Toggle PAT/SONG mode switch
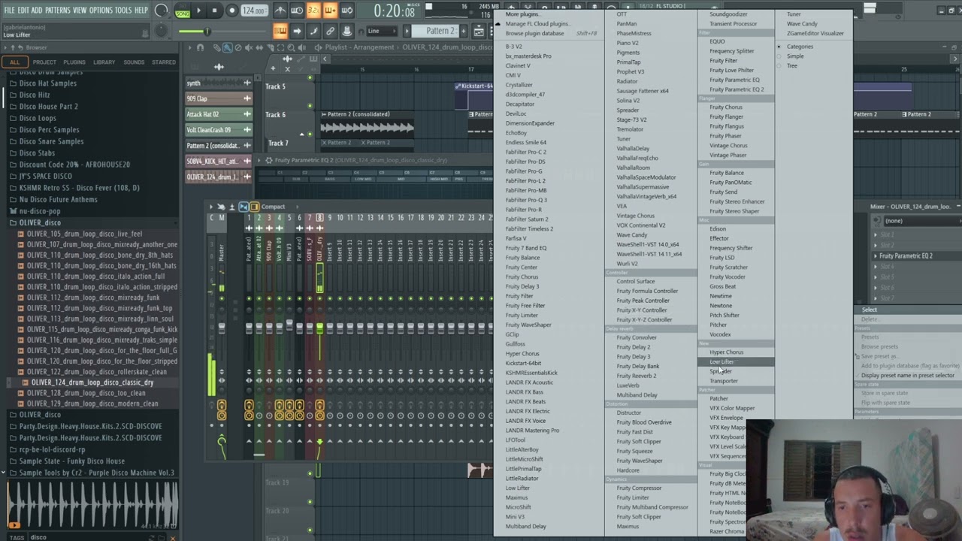Image resolution: width=962 pixels, height=541 pixels. point(183,11)
